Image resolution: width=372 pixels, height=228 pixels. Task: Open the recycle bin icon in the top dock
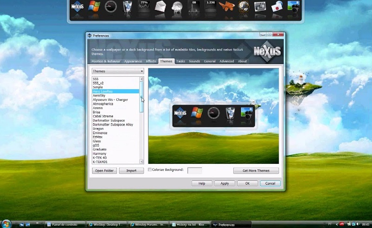127,7
